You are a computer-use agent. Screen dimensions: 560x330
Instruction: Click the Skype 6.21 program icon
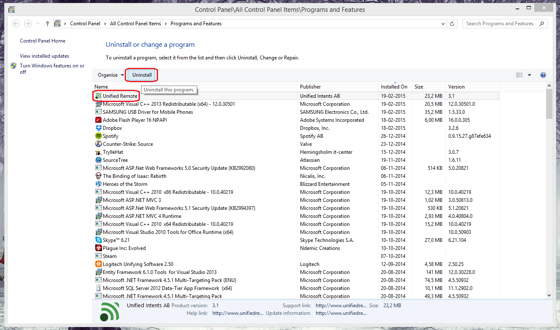pyautogui.click(x=99, y=240)
